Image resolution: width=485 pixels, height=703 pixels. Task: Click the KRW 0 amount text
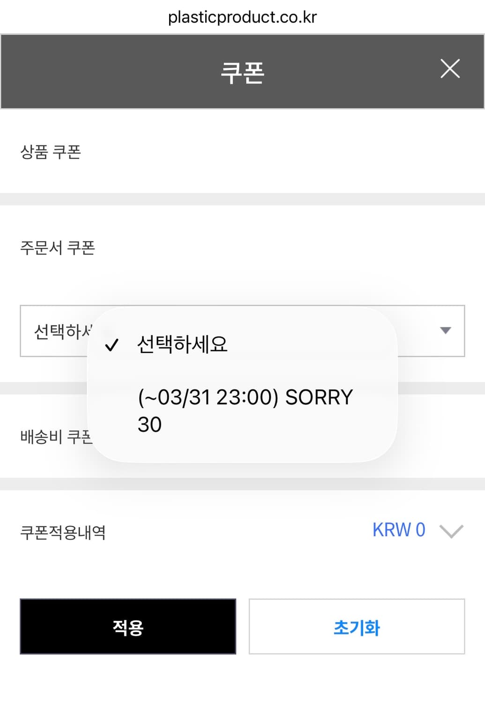398,530
